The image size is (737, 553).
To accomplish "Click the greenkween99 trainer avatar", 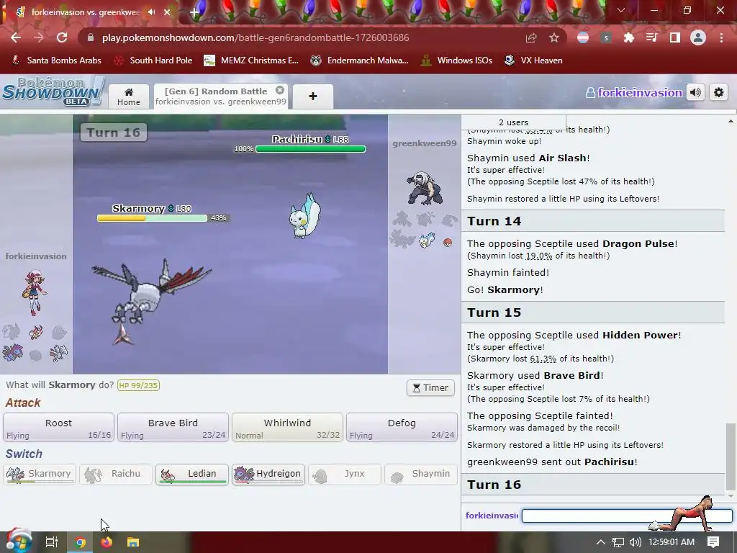I will (425, 188).
